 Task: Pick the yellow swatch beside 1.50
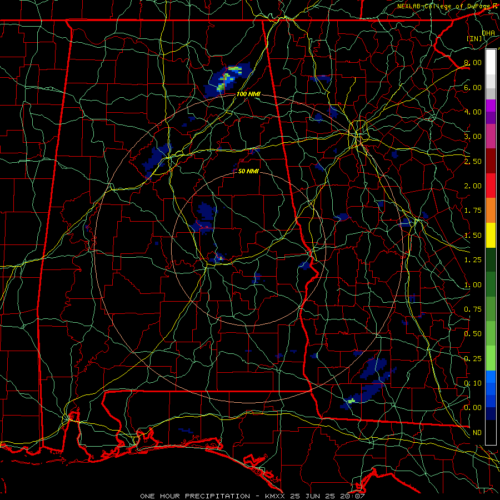pos(491,235)
